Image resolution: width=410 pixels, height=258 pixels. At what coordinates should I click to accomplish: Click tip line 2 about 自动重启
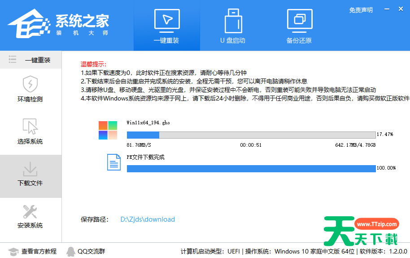pos(194,81)
